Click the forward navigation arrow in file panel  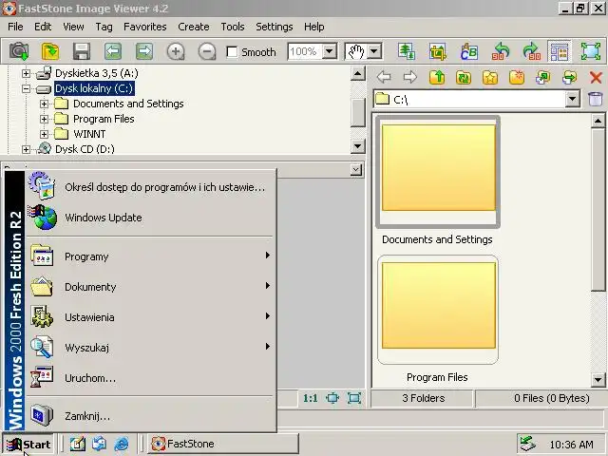tap(410, 77)
